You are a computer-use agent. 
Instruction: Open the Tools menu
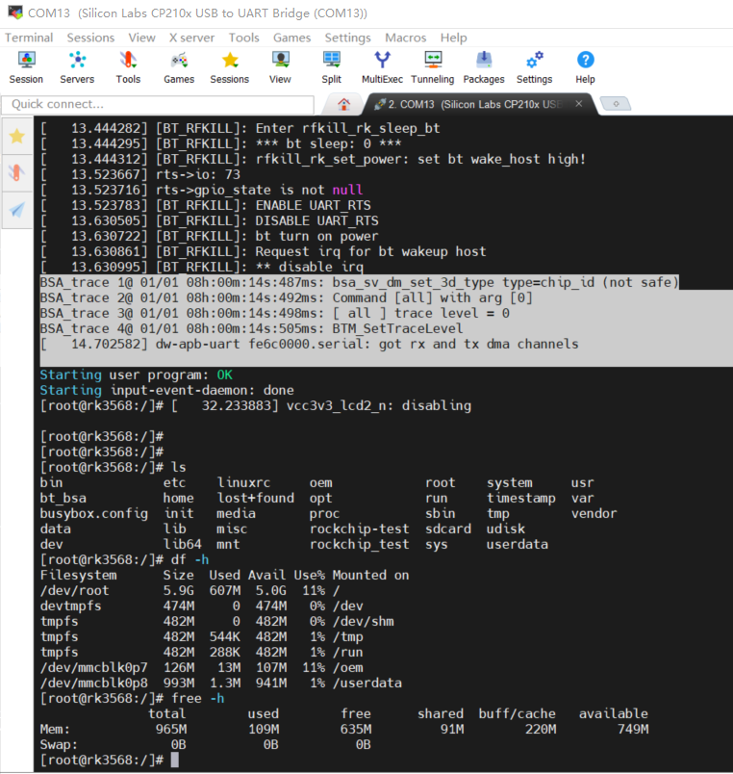click(x=243, y=38)
